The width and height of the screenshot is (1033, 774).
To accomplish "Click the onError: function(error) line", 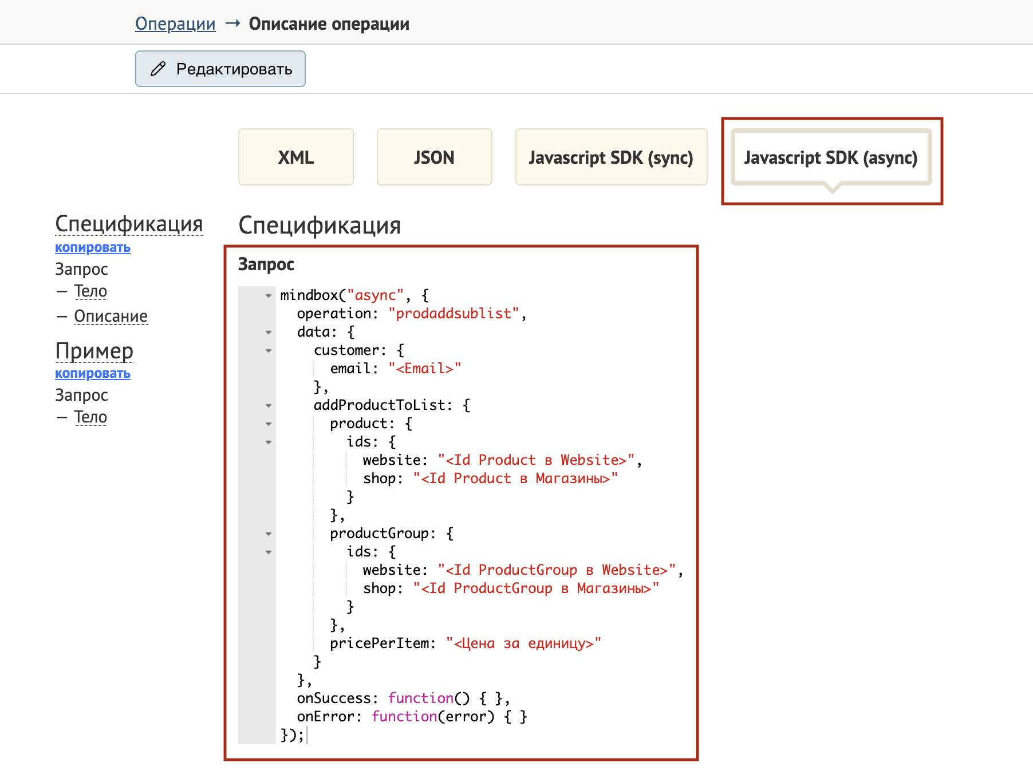I will (412, 717).
